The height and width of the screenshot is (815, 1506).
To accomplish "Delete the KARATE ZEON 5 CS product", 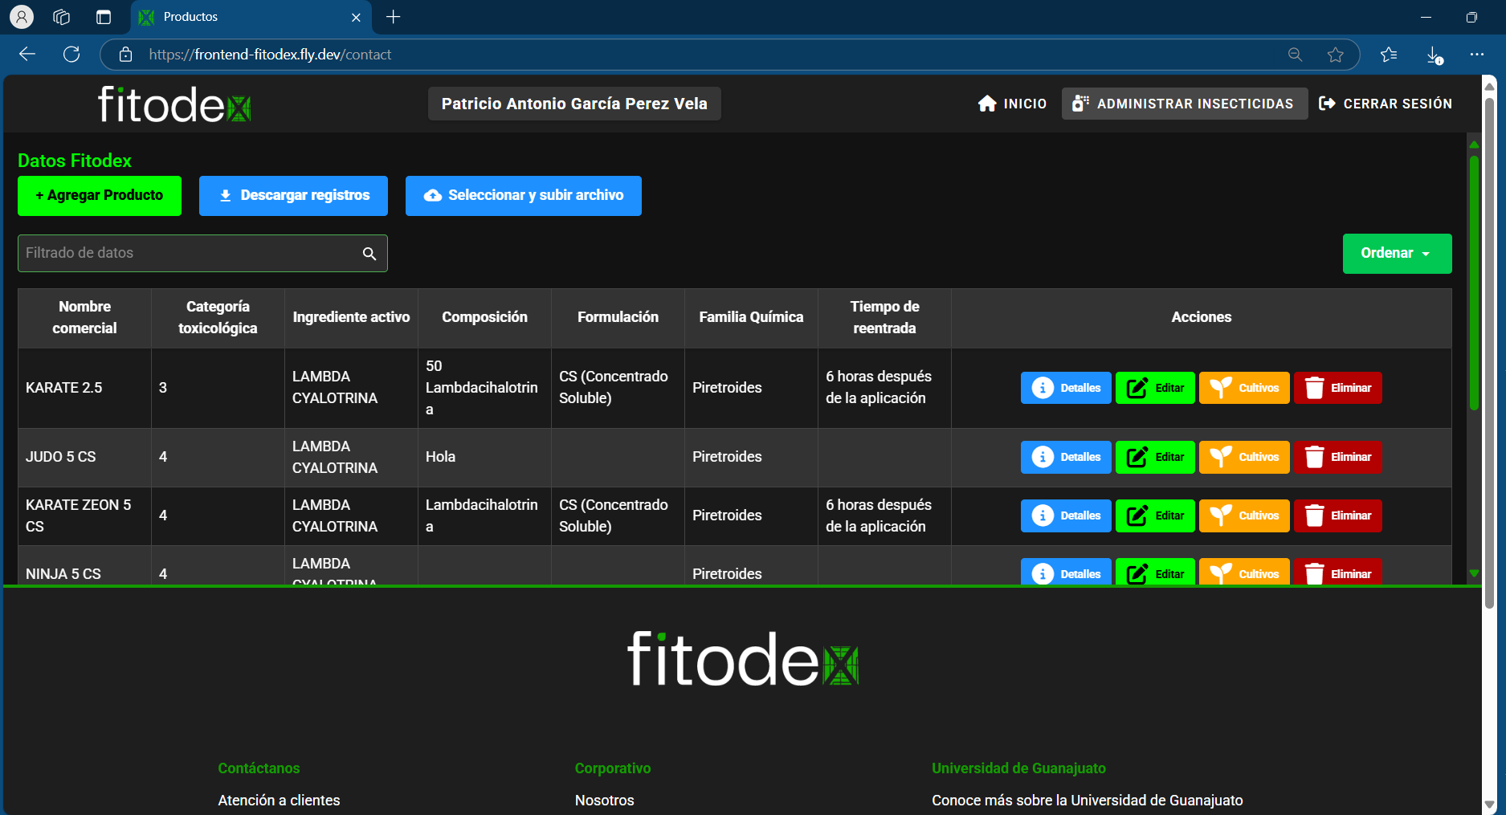I will pyautogui.click(x=1338, y=515).
